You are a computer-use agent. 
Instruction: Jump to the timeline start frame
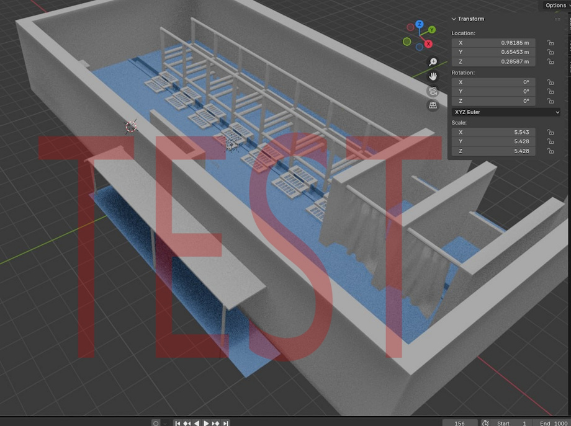tap(178, 423)
